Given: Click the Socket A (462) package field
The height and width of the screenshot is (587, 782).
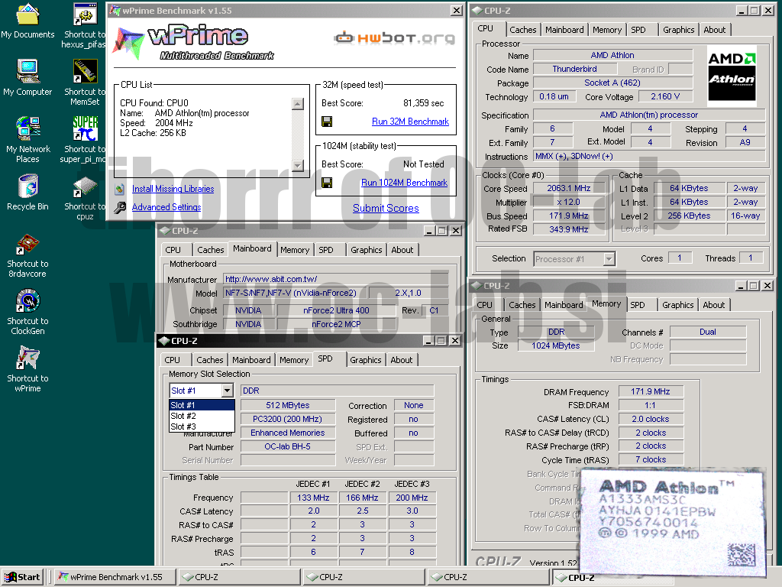Looking at the screenshot, I should pyautogui.click(x=612, y=83).
